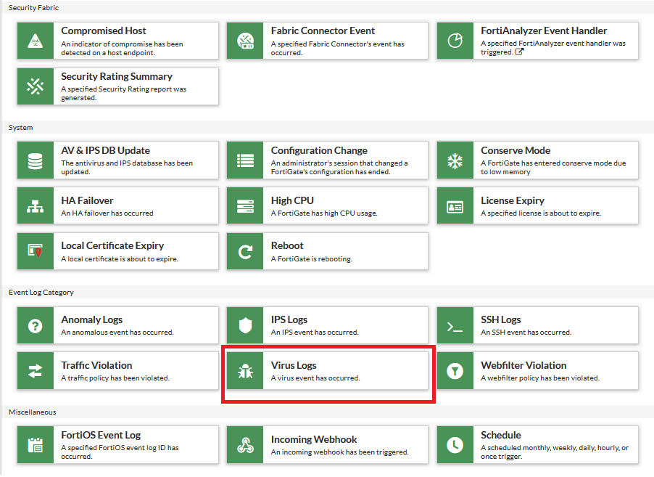Viewport: 654px width, 477px height.
Task: Choose the Anomaly Logs title
Action: (x=92, y=319)
